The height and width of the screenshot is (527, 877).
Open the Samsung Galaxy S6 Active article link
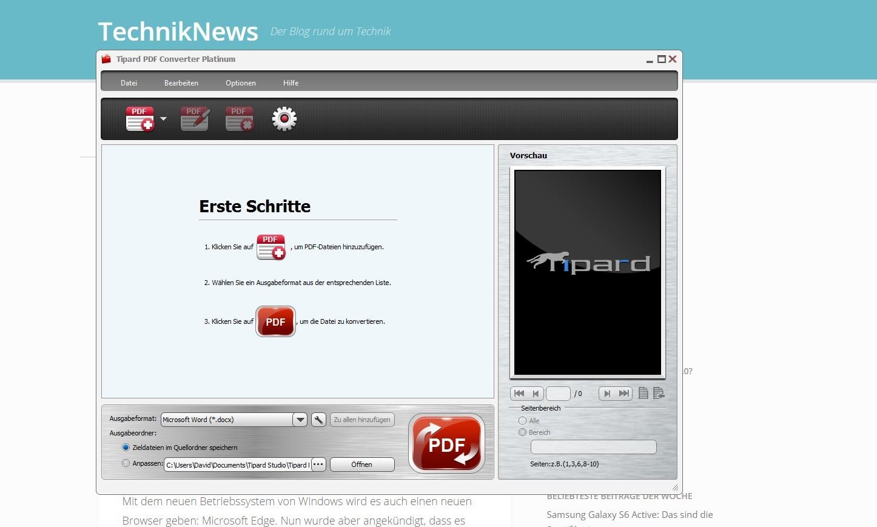coord(630,515)
